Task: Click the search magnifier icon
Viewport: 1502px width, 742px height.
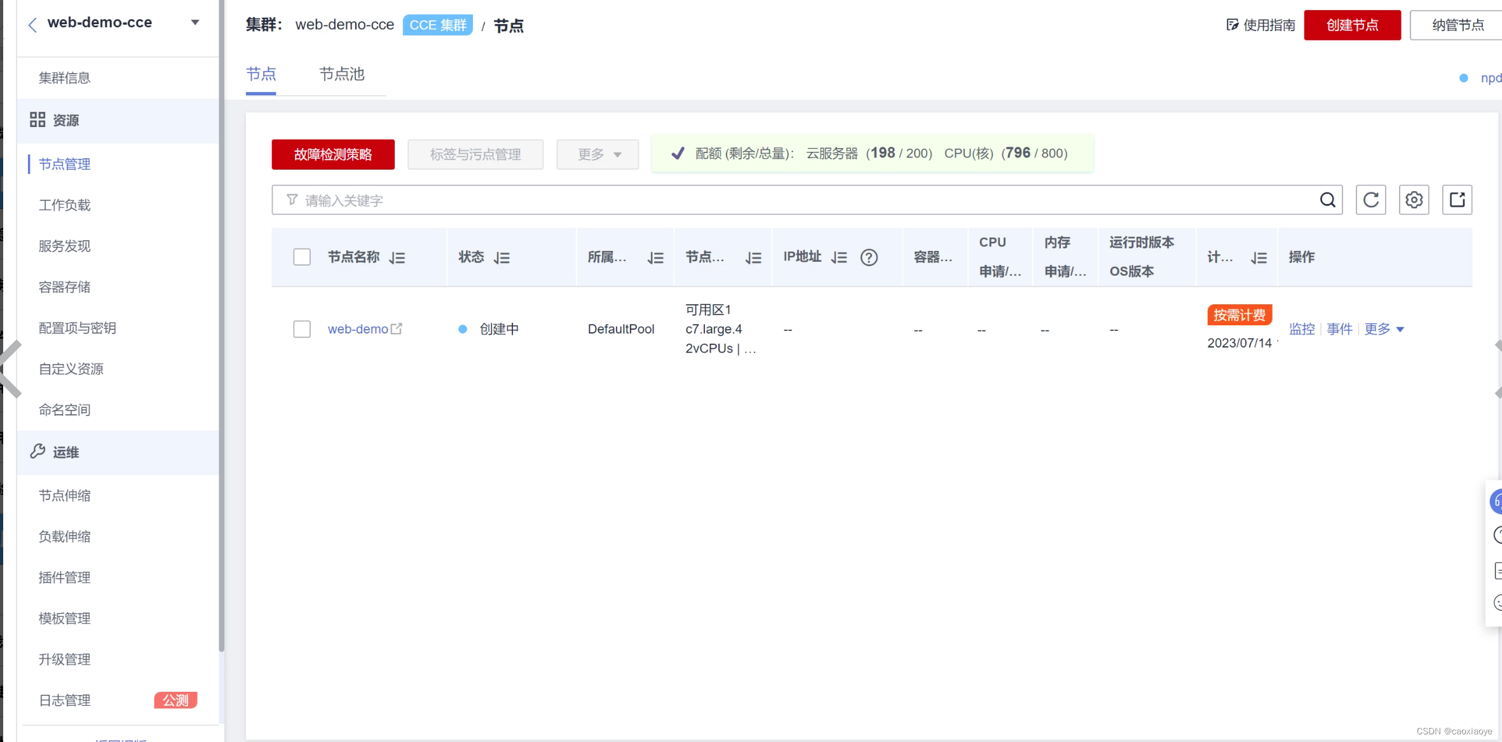Action: (1327, 200)
